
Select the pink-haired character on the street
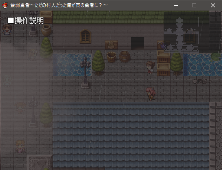coord(151,94)
